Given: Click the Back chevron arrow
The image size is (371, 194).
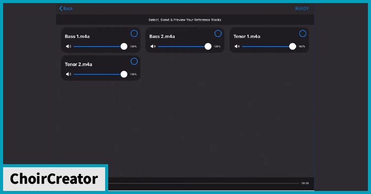Looking at the screenshot, I should (x=61, y=9).
